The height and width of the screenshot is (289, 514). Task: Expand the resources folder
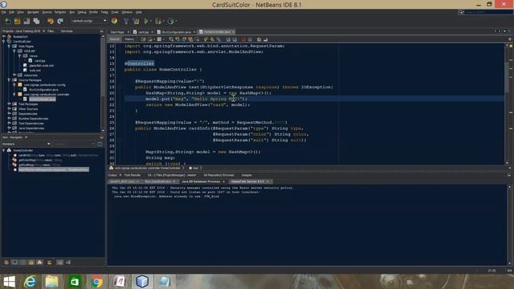pos(14,75)
